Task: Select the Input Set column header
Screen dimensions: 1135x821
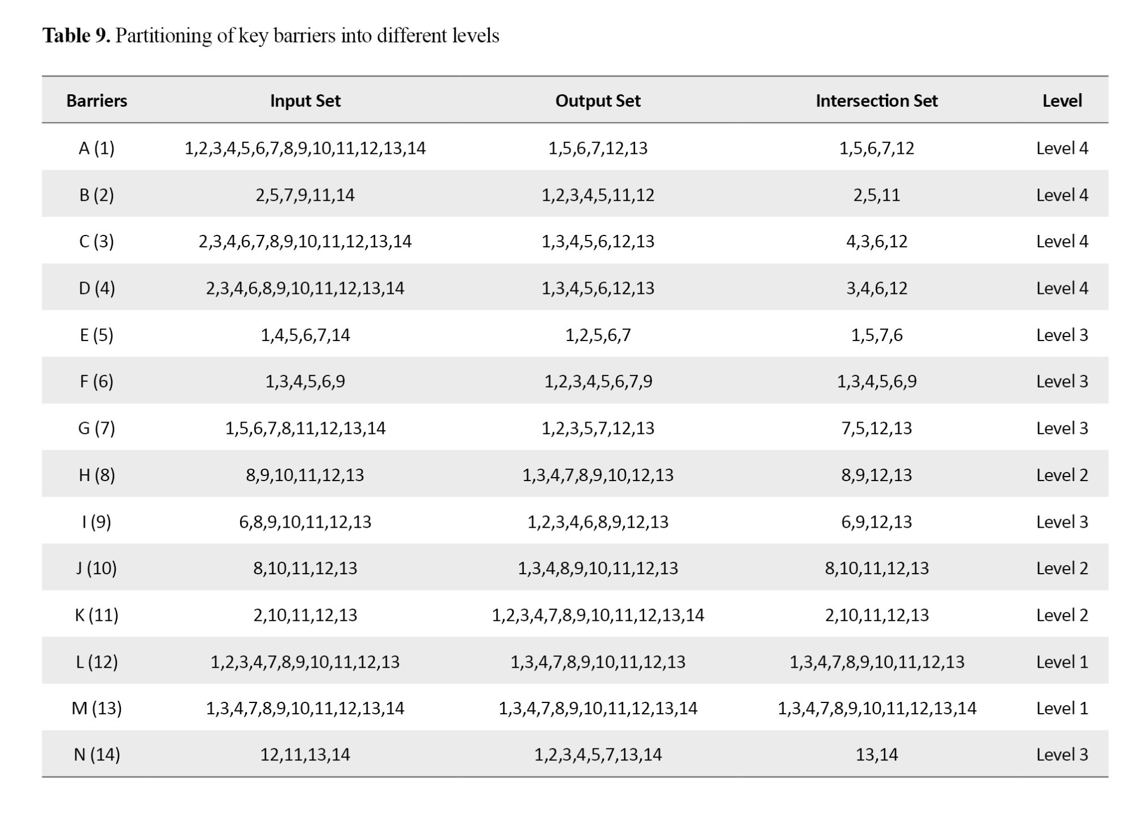Action: coord(305,100)
